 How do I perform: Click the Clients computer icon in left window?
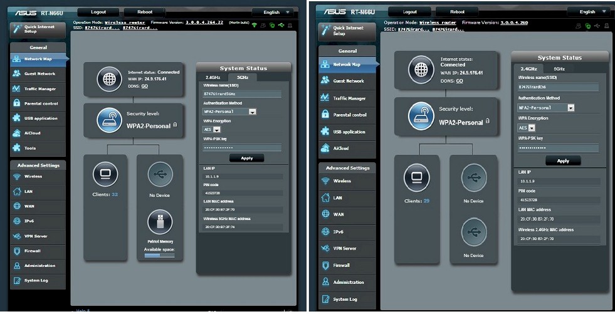click(105, 174)
